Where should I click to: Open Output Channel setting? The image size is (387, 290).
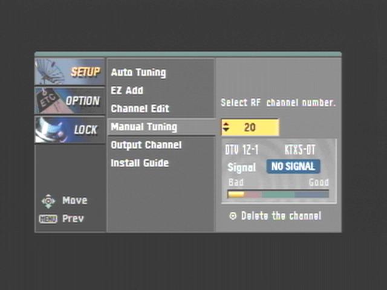(x=146, y=145)
